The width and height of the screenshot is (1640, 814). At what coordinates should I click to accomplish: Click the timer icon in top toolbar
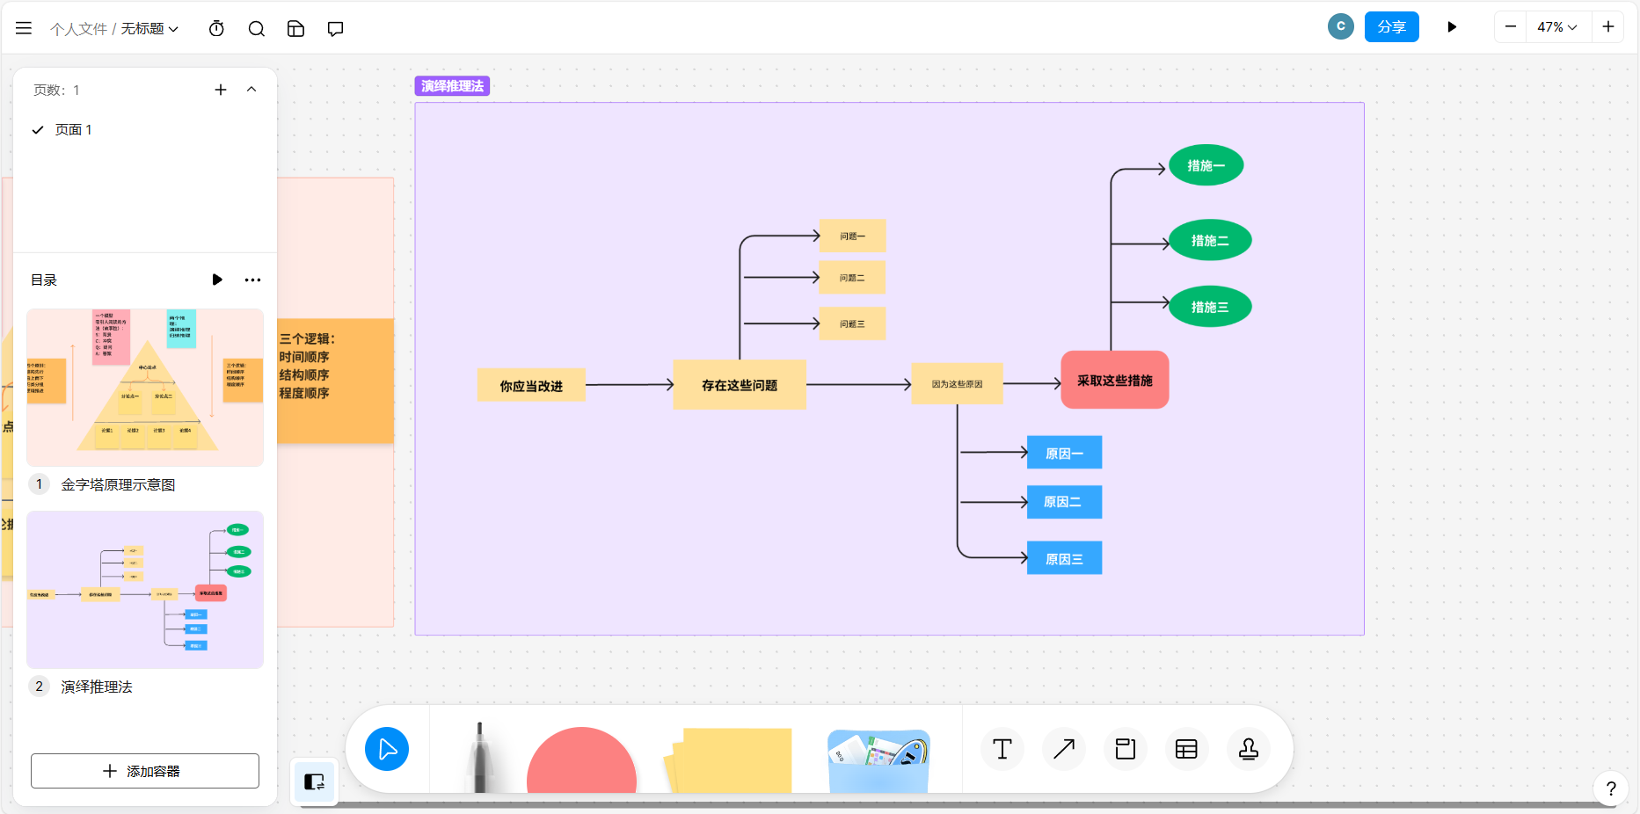(216, 29)
